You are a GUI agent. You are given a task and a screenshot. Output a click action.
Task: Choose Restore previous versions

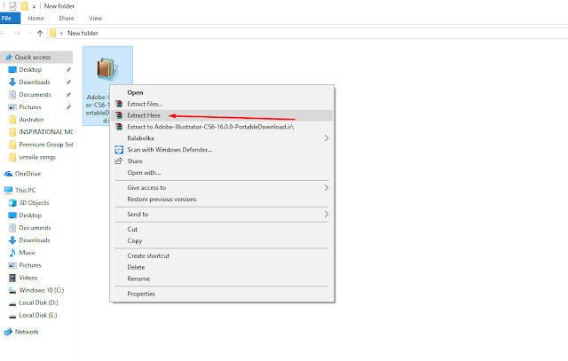pyautogui.click(x=222, y=200)
